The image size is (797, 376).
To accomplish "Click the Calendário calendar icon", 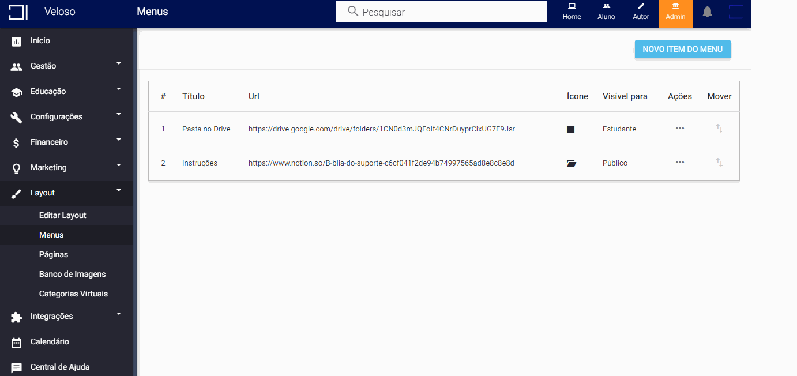I will pos(17,343).
